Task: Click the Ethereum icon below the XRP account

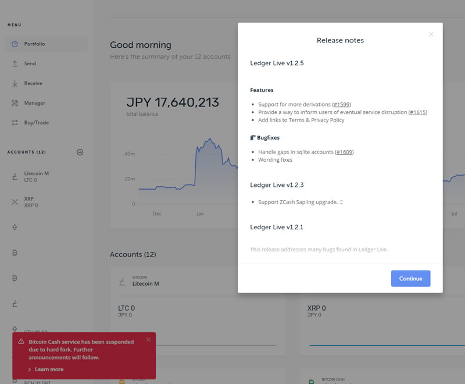Action: 15,227
